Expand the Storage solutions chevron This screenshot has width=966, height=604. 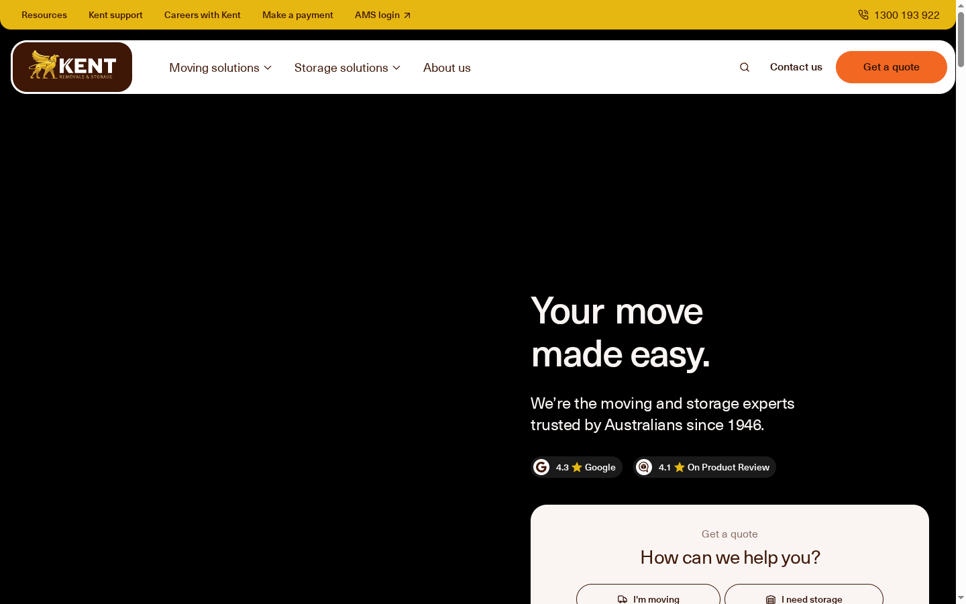tap(396, 68)
